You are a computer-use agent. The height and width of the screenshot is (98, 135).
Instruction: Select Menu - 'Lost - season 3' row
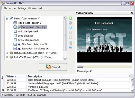[27, 19]
